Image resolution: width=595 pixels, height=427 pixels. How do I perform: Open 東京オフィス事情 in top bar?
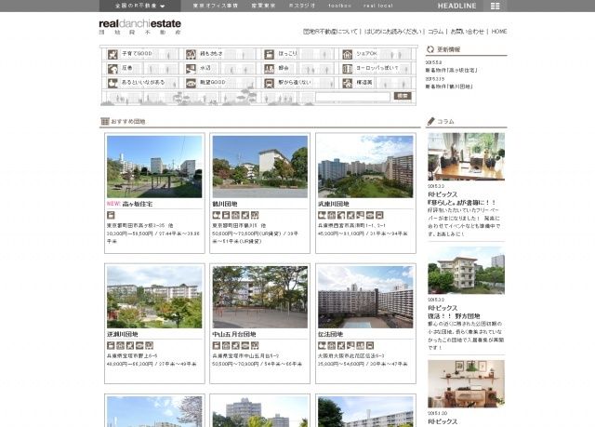[x=215, y=6]
